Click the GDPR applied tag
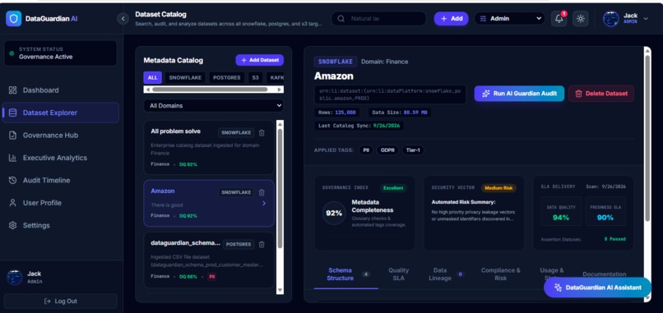Screen dimensions: 663x313 387,150
